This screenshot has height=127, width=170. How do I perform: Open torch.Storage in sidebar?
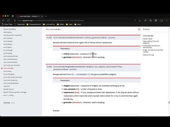coord(8,50)
